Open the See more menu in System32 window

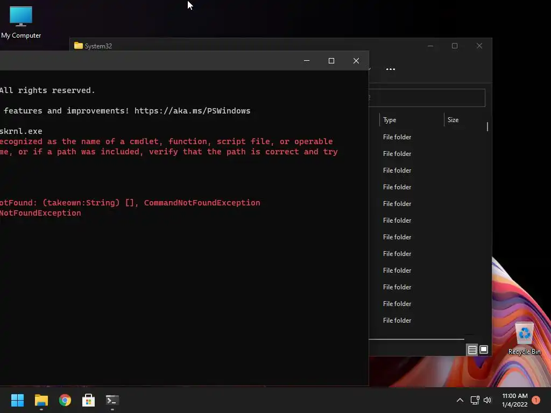coord(391,69)
